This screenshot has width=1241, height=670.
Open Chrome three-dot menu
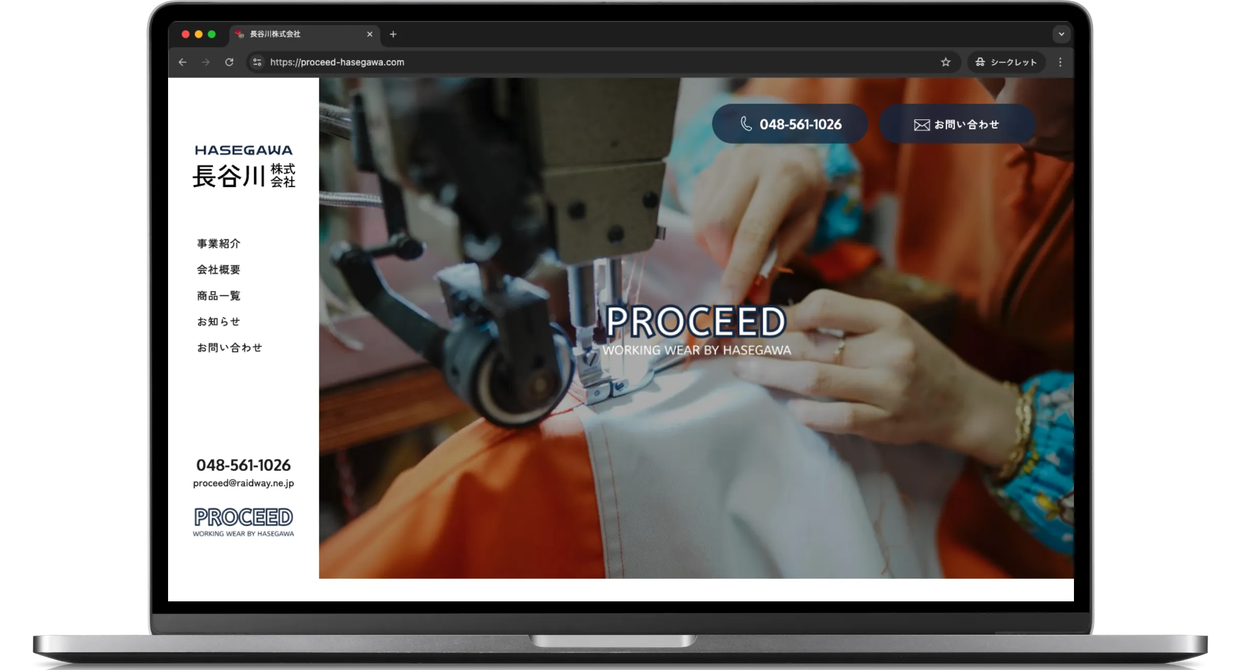(x=1060, y=62)
